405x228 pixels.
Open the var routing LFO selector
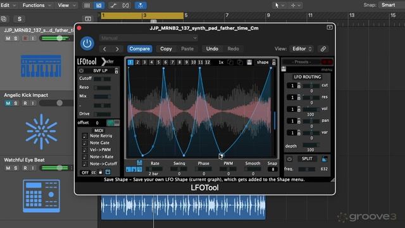click(x=294, y=133)
